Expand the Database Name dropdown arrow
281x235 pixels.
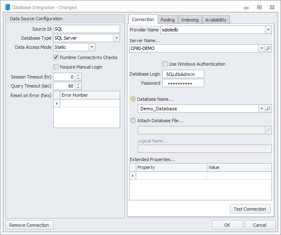coord(262,109)
